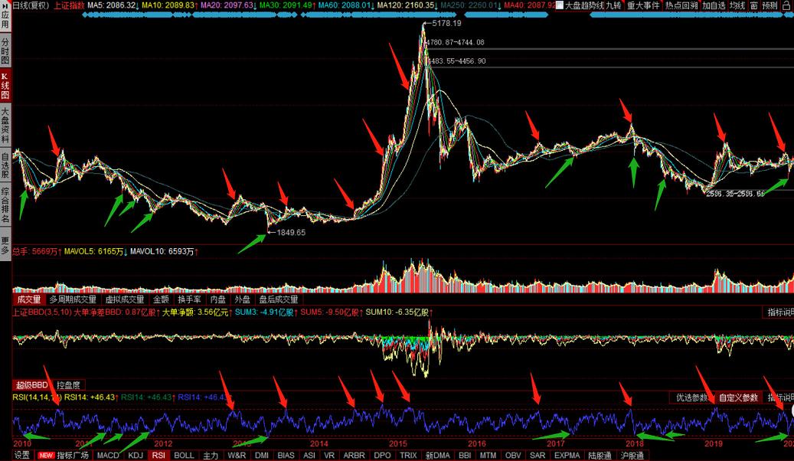Select the 陆股通 indicator tab
This screenshot has height=461, width=794.
point(600,456)
